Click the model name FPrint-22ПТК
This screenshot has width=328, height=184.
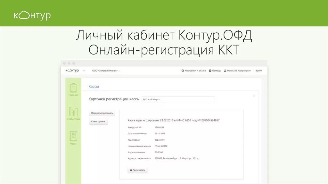click(x=161, y=146)
